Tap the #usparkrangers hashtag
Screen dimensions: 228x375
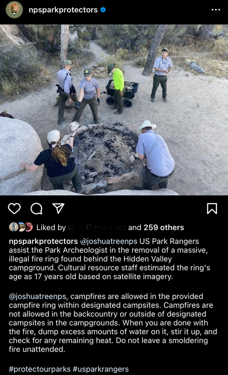coord(100,369)
